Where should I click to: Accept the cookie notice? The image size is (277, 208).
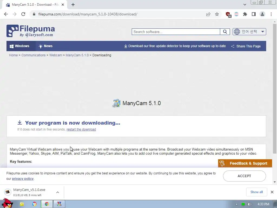[244, 176]
